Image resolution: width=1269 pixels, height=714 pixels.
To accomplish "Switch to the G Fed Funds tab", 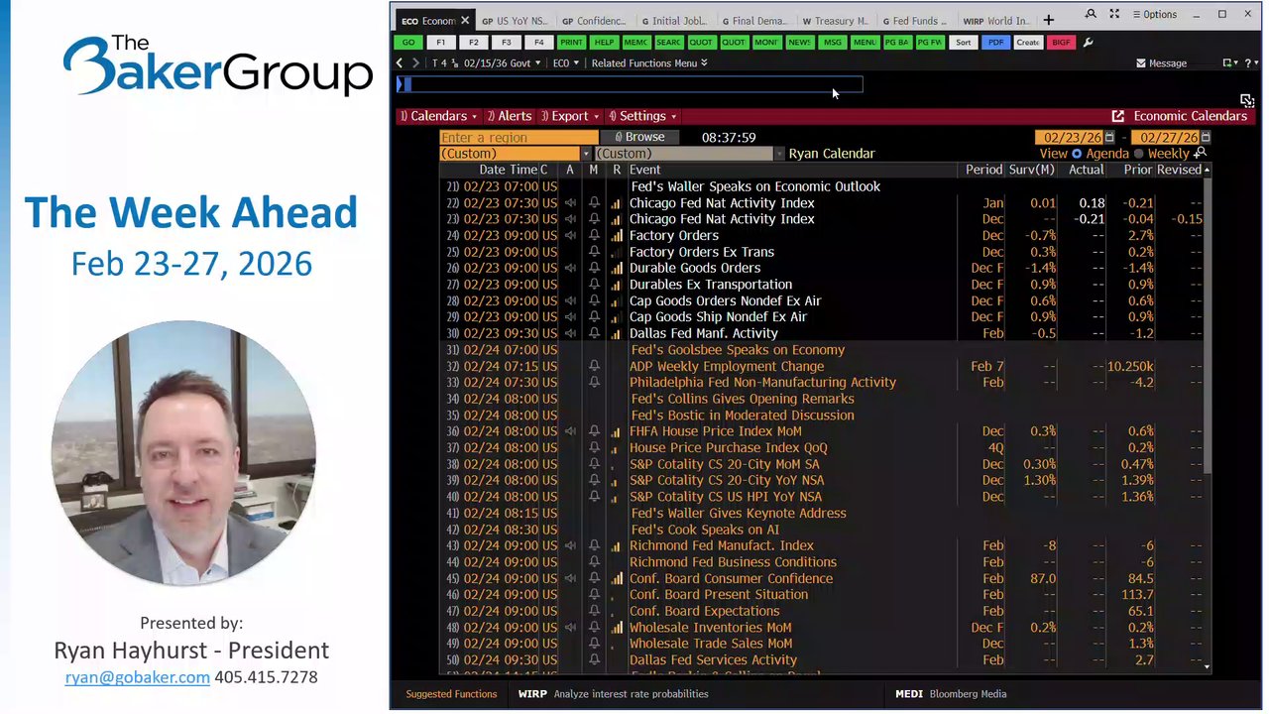I will [915, 21].
